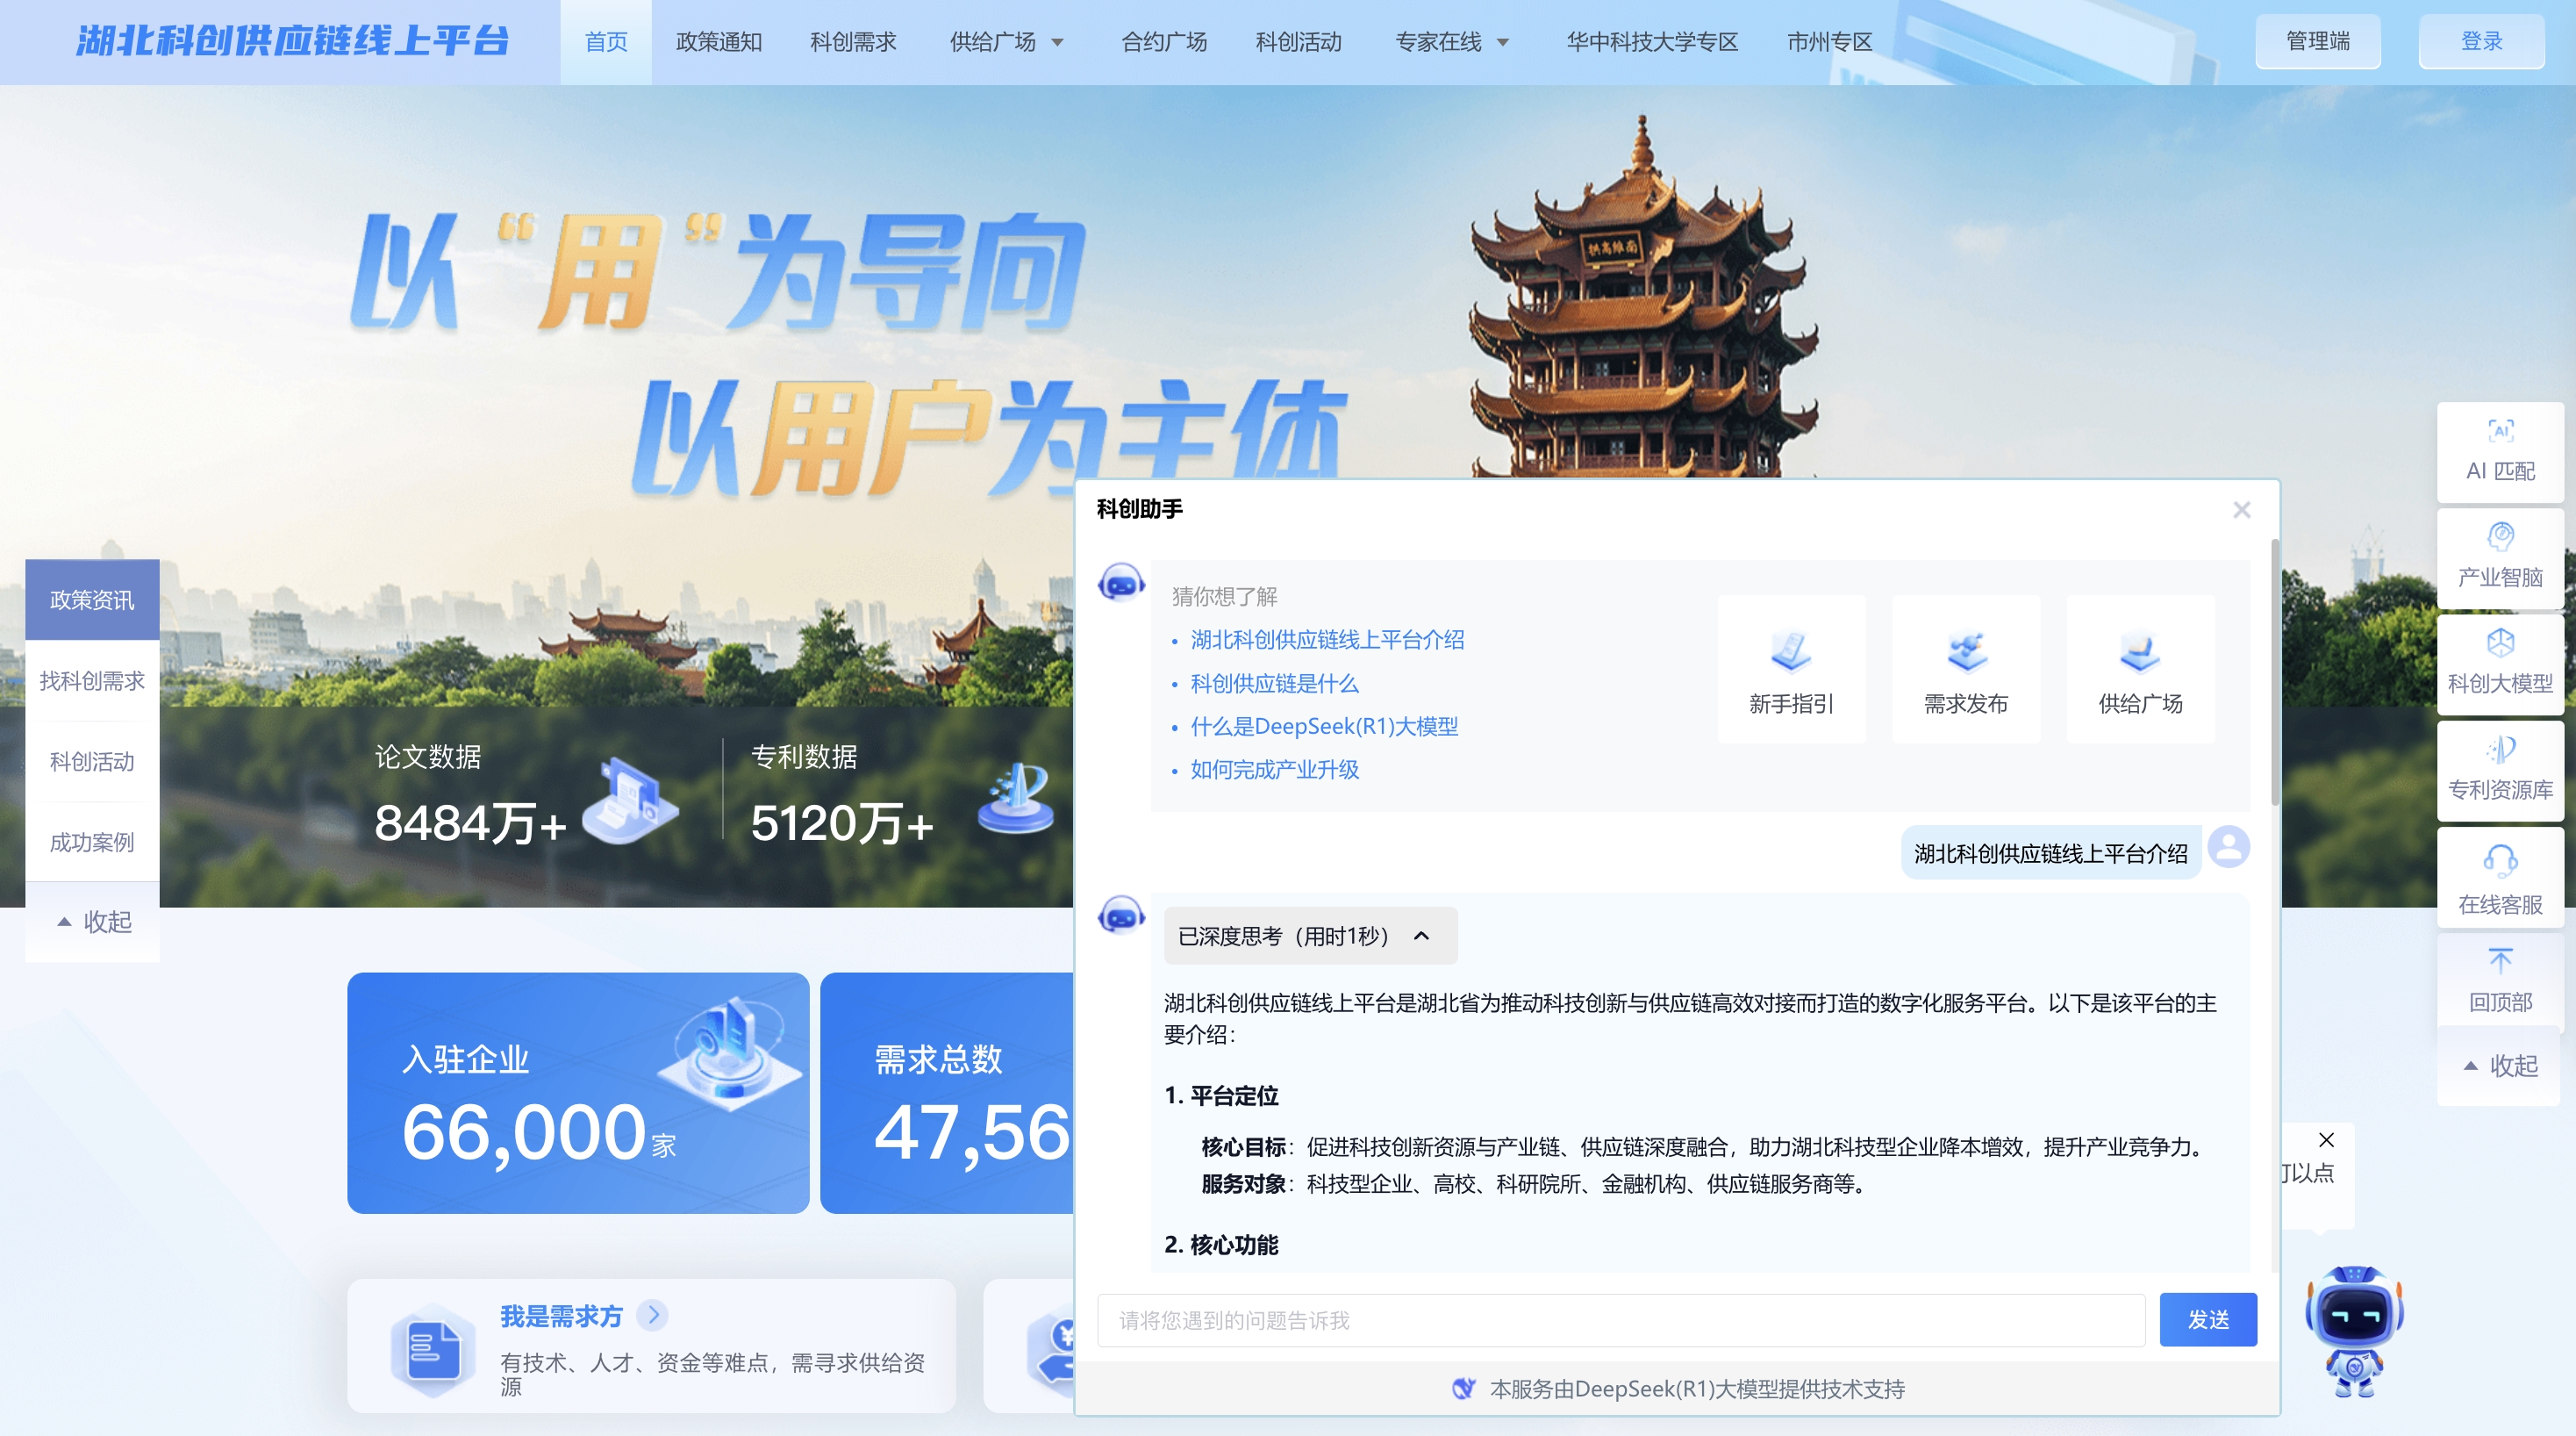
Task: Open the 在线客服 headset icon
Action: point(2499,860)
